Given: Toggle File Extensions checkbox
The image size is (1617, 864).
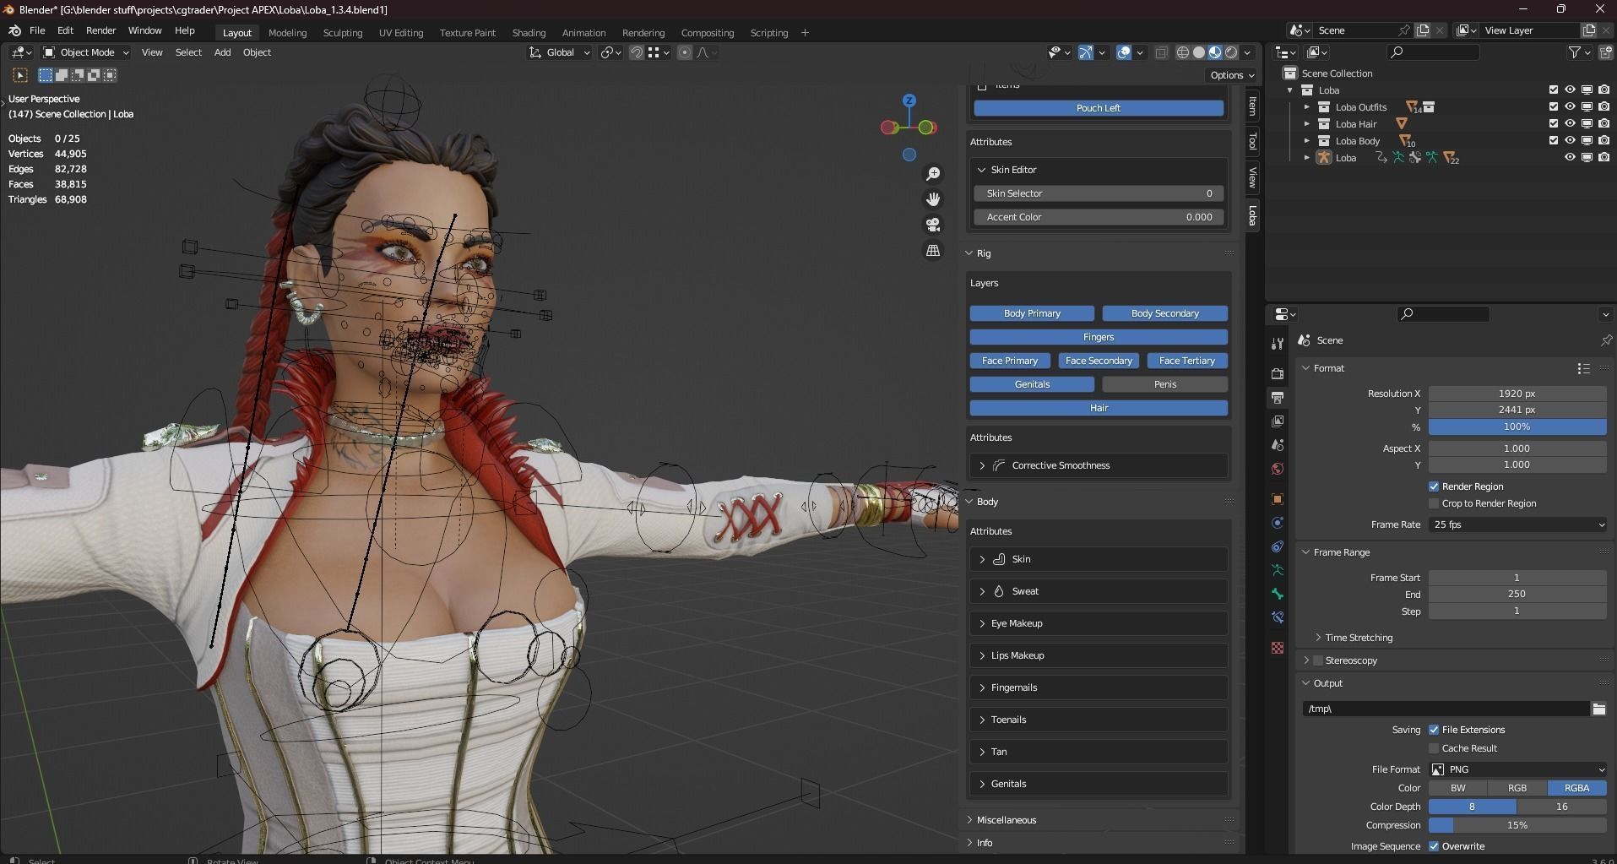Looking at the screenshot, I should 1434,730.
